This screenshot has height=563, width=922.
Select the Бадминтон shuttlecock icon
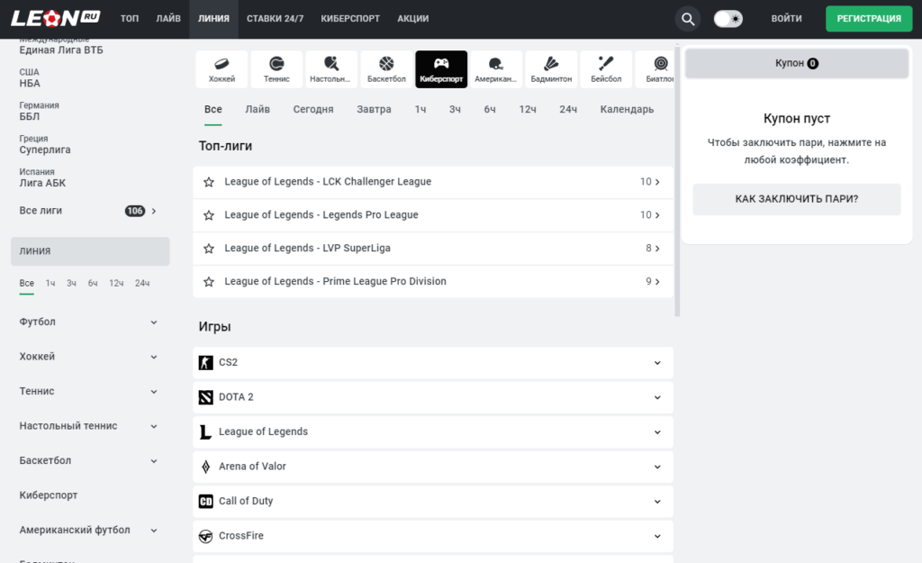click(551, 69)
